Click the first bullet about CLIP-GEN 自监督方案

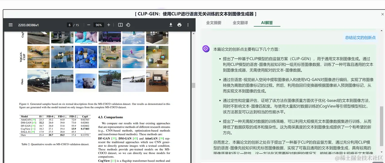pyautogui.click(x=298, y=65)
